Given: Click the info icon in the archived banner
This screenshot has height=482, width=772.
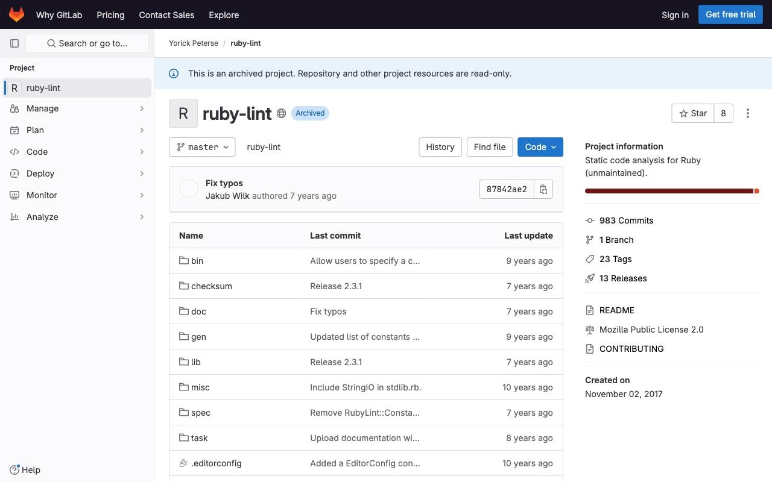Looking at the screenshot, I should (174, 74).
